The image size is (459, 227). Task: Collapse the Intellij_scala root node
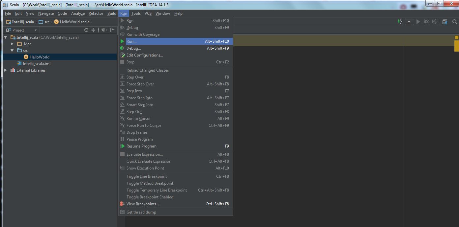(x=6, y=37)
